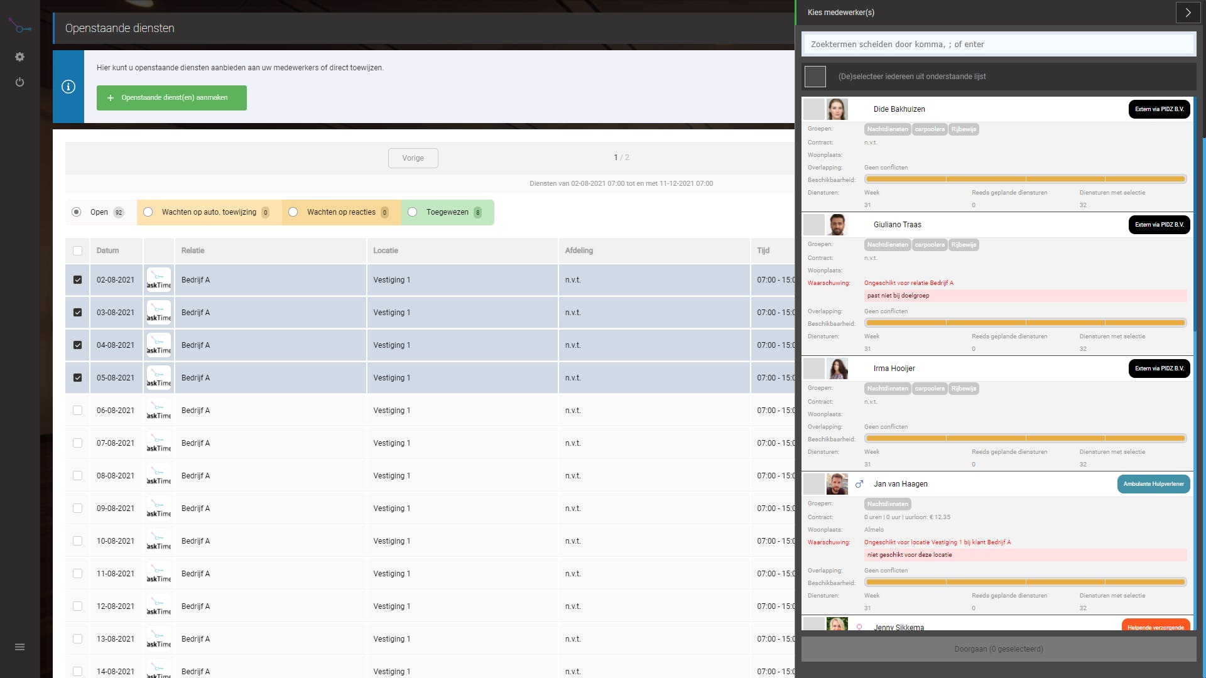Collapse the Kies medewerker(s) panel with the chevron
Viewport: 1206px width, 678px height.
coord(1187,13)
